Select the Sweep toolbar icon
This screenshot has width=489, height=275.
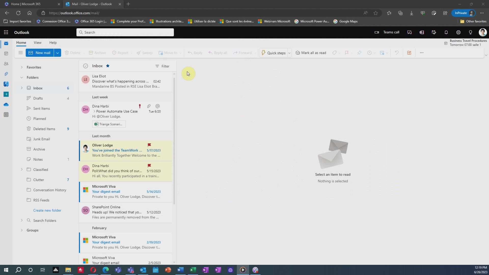click(x=144, y=53)
